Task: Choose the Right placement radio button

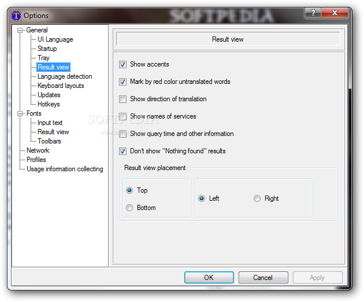Action: point(257,198)
